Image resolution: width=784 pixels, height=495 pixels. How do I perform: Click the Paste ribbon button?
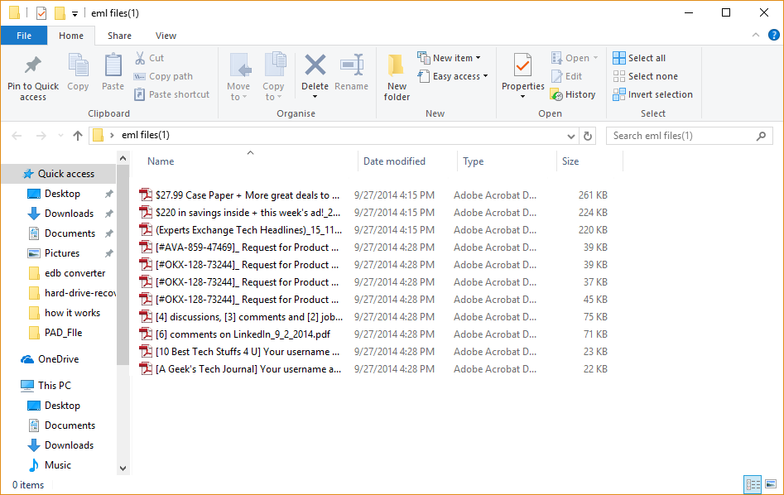tap(113, 73)
